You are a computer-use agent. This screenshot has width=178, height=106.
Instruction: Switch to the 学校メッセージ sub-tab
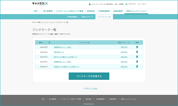click(x=87, y=17)
